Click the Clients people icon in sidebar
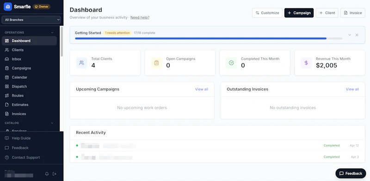Image resolution: width=370 pixels, height=181 pixels. pyautogui.click(x=7, y=50)
